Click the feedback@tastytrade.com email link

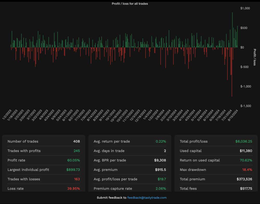tap(147, 198)
